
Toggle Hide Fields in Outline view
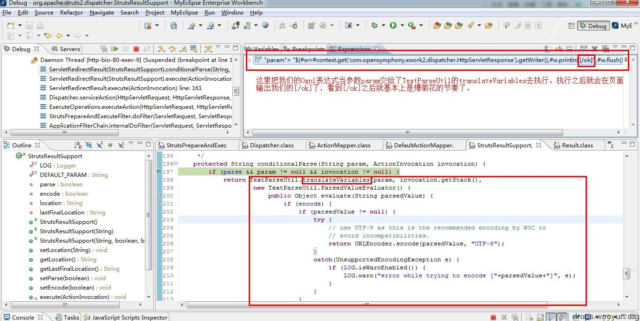[x=89, y=145]
